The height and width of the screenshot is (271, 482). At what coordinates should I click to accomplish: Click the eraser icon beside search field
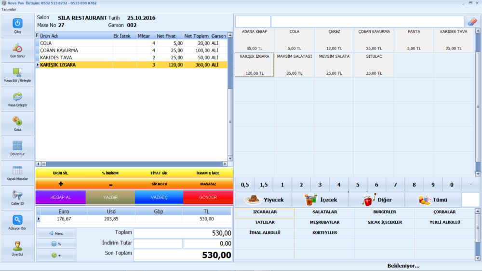(x=471, y=22)
